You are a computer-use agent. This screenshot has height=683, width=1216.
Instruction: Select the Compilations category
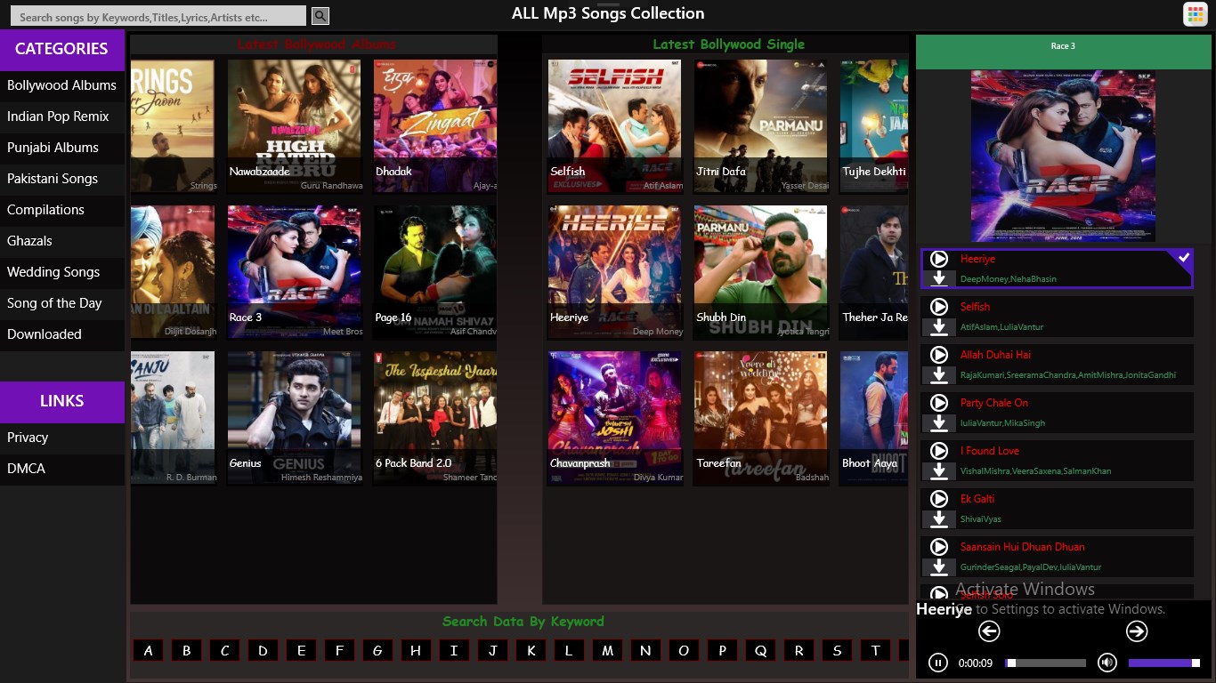tap(62, 210)
